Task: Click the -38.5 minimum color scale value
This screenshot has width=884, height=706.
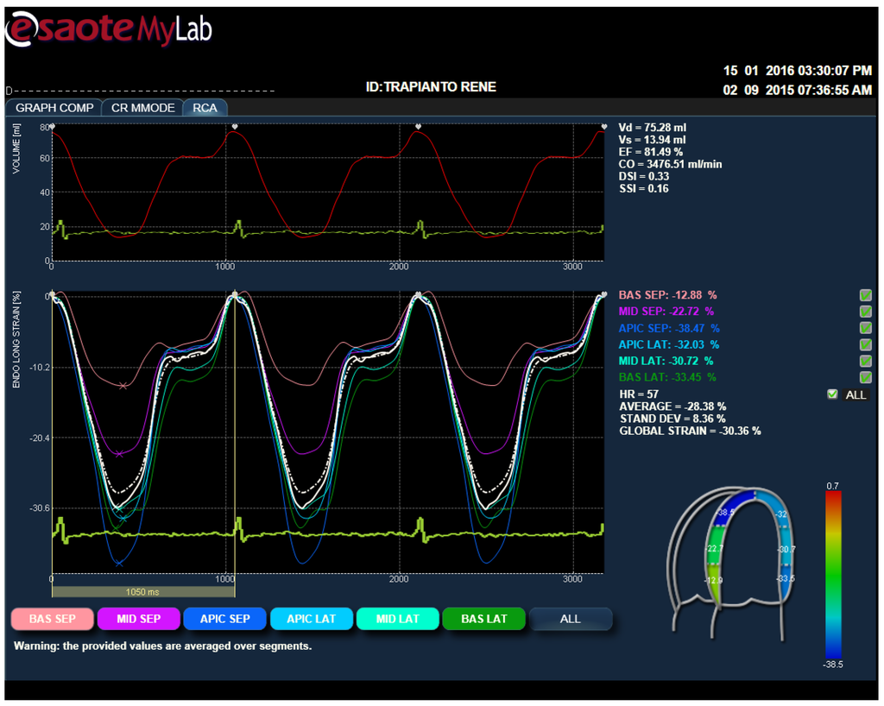Action: point(833,665)
